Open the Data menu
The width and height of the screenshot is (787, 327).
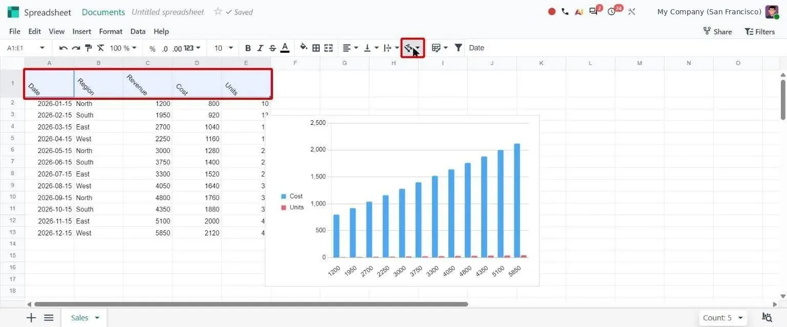[x=138, y=31]
